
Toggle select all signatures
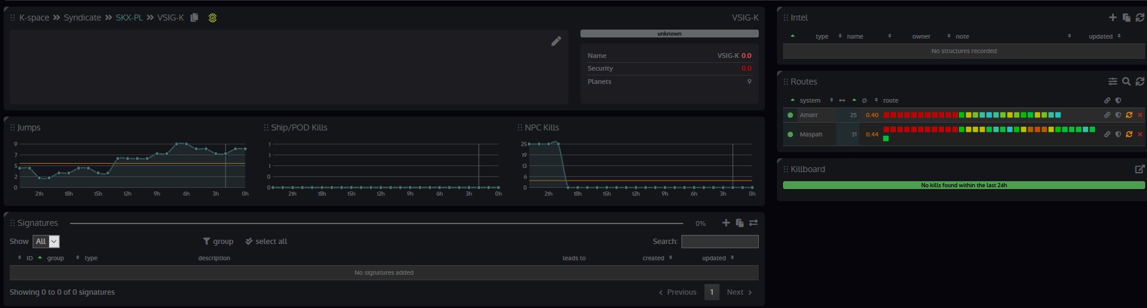(266, 242)
